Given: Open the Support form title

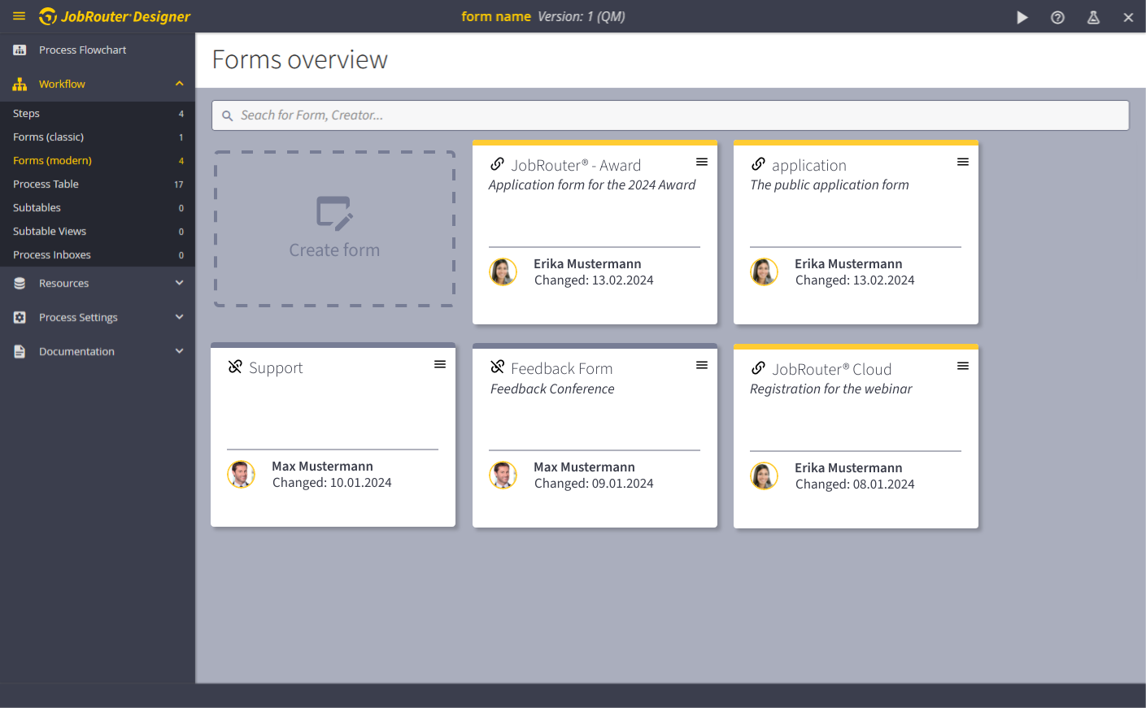Looking at the screenshot, I should (276, 368).
